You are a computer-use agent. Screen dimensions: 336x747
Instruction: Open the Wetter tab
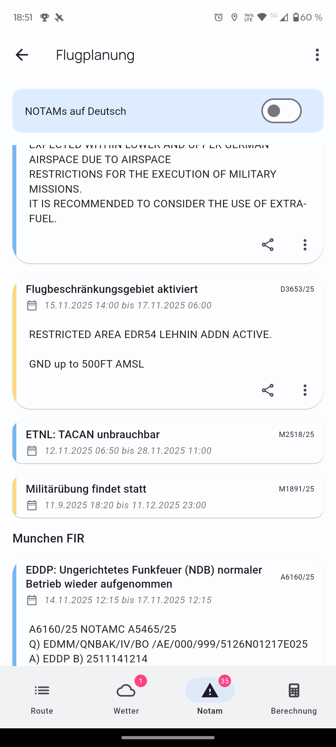(126, 697)
